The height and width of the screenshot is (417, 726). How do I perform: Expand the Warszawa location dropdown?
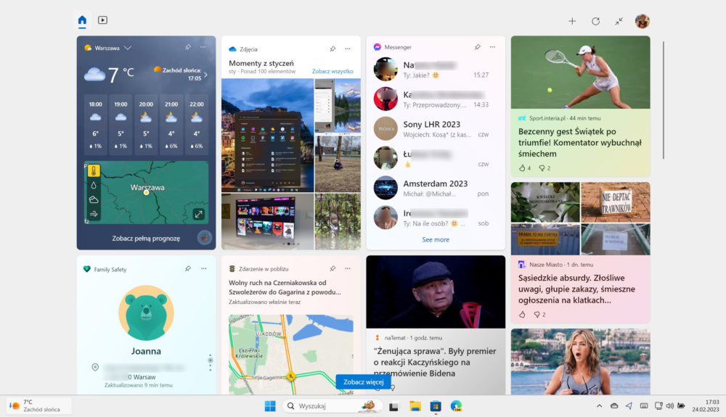coord(128,48)
